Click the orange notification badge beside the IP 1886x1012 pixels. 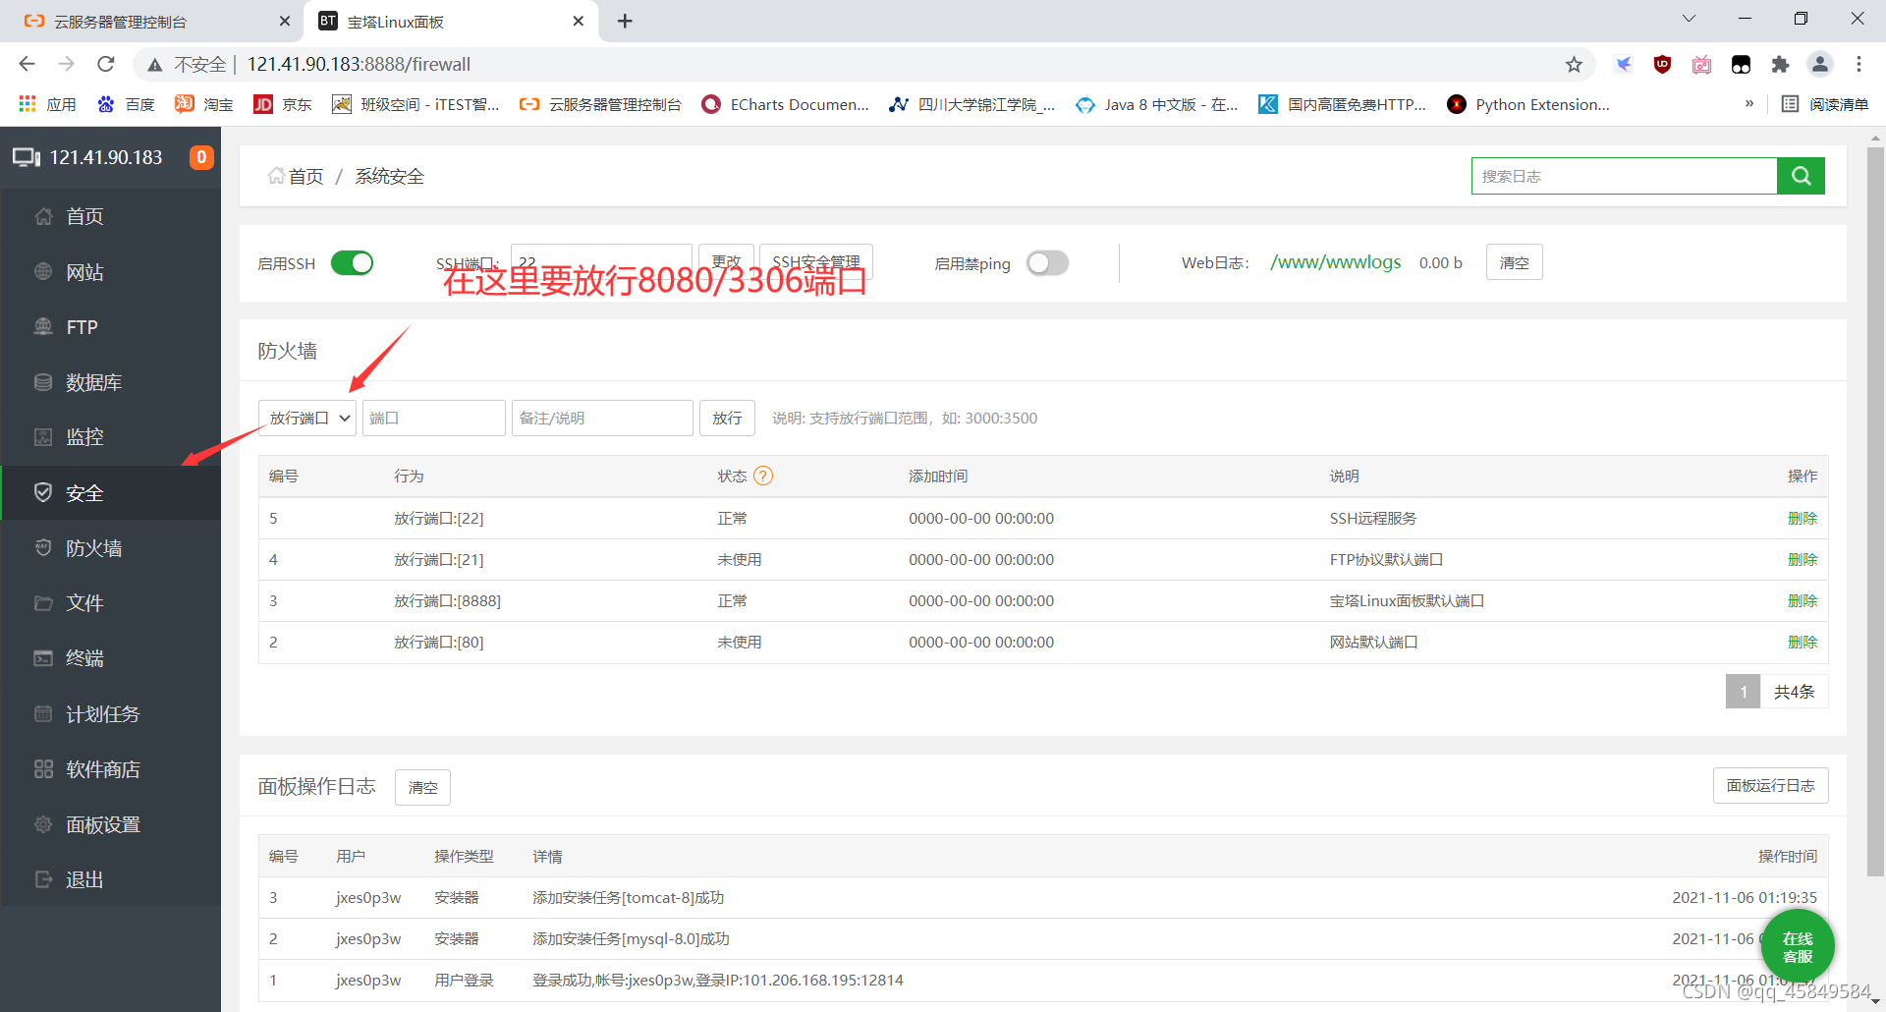201,157
